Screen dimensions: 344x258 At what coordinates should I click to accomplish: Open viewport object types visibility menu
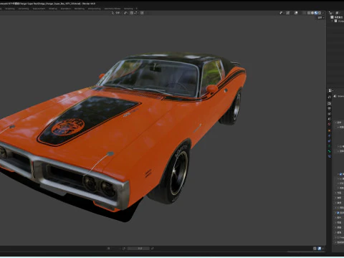pos(282,13)
